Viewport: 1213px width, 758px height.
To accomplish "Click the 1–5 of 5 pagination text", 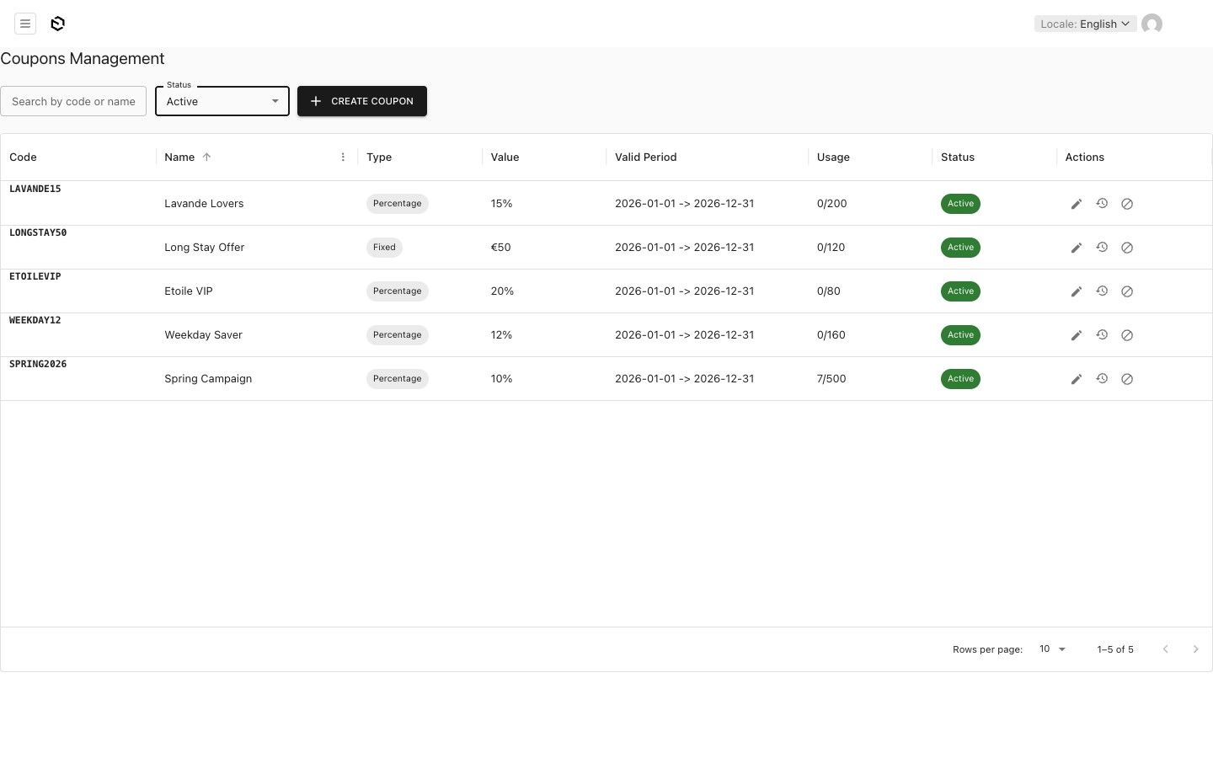I will pos(1115,649).
